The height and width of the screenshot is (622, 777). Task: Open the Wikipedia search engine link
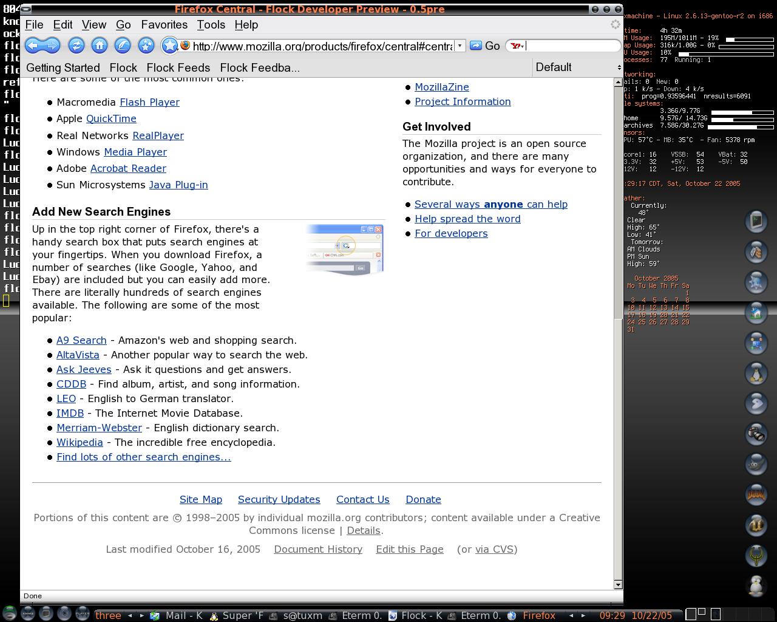click(x=80, y=442)
